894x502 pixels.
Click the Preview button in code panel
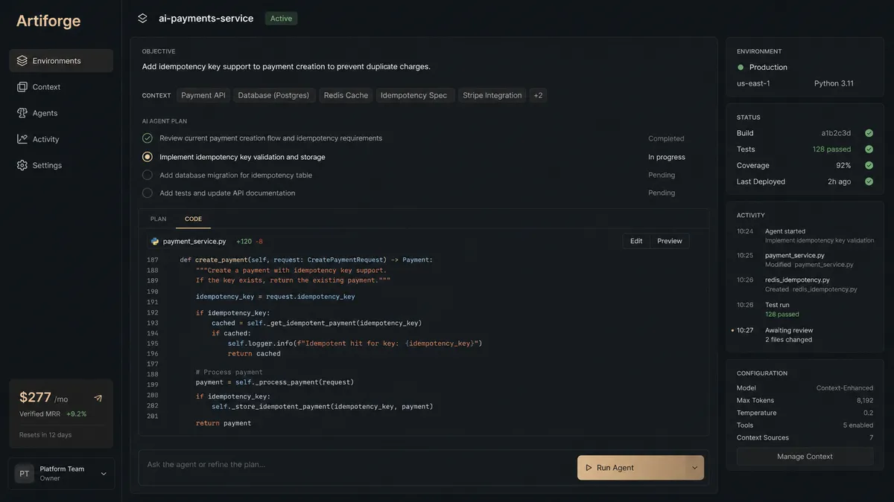(670, 241)
